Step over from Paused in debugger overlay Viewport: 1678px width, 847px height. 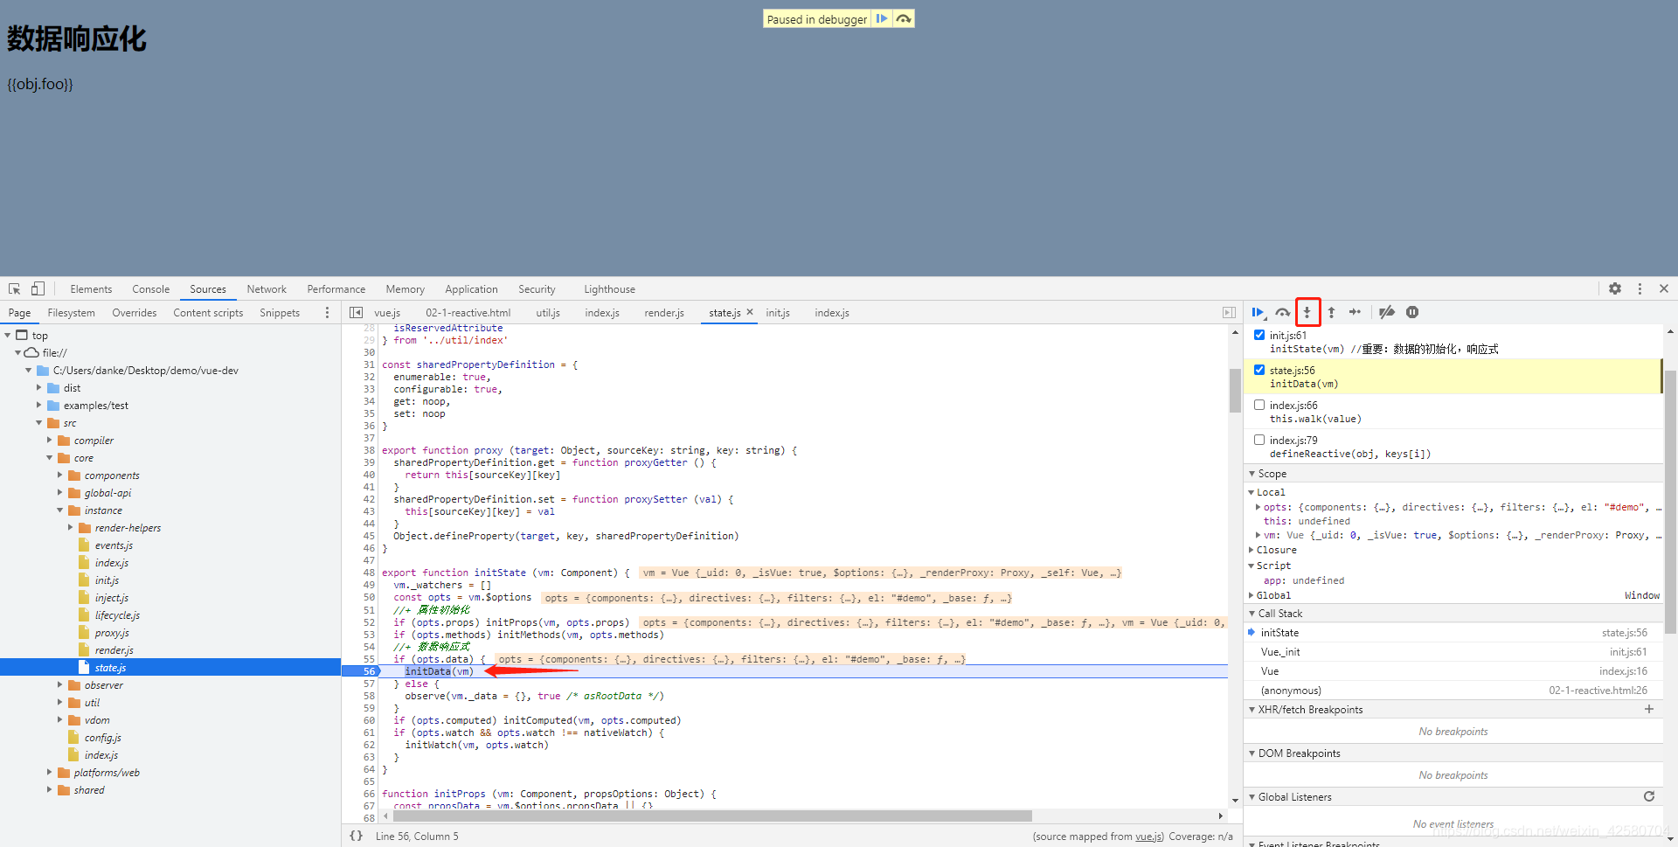tap(904, 18)
